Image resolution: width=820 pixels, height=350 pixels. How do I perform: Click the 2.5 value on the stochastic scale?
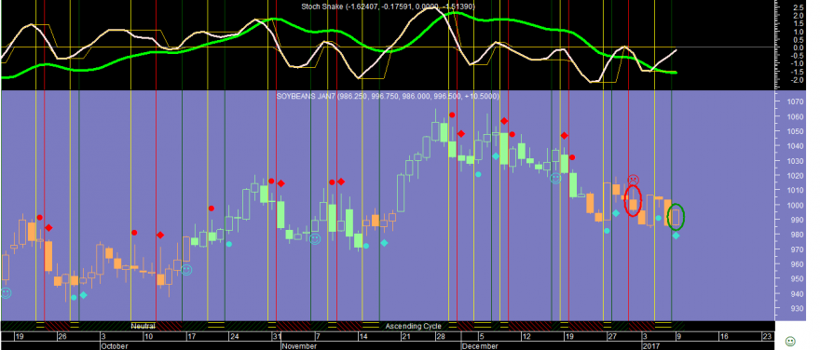(x=797, y=7)
